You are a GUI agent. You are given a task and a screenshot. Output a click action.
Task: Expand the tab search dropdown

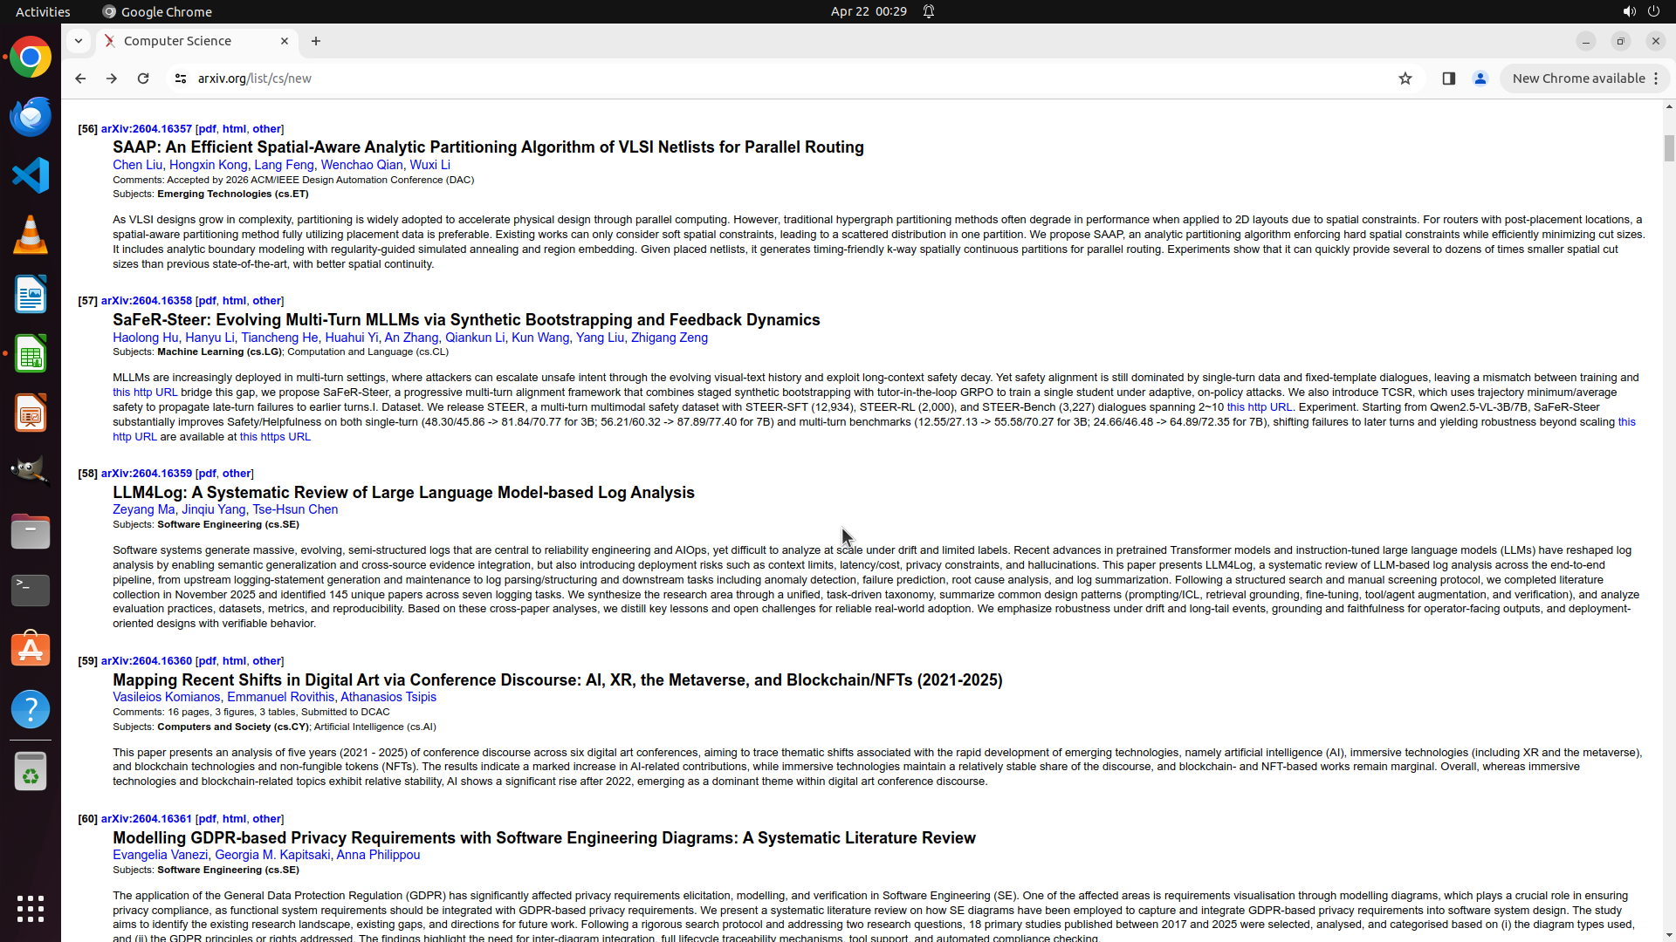(79, 41)
